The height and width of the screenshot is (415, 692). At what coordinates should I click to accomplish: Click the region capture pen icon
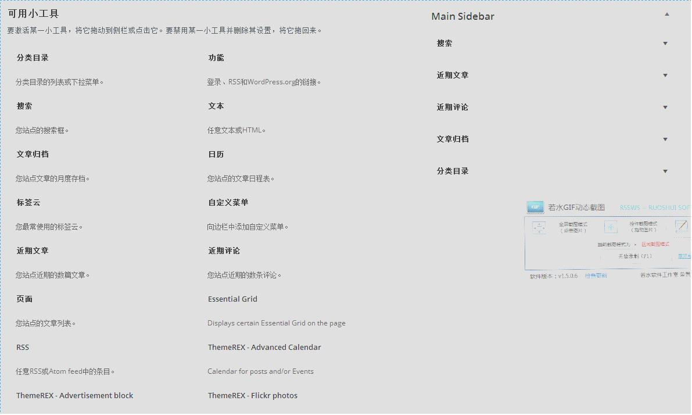click(x=682, y=226)
